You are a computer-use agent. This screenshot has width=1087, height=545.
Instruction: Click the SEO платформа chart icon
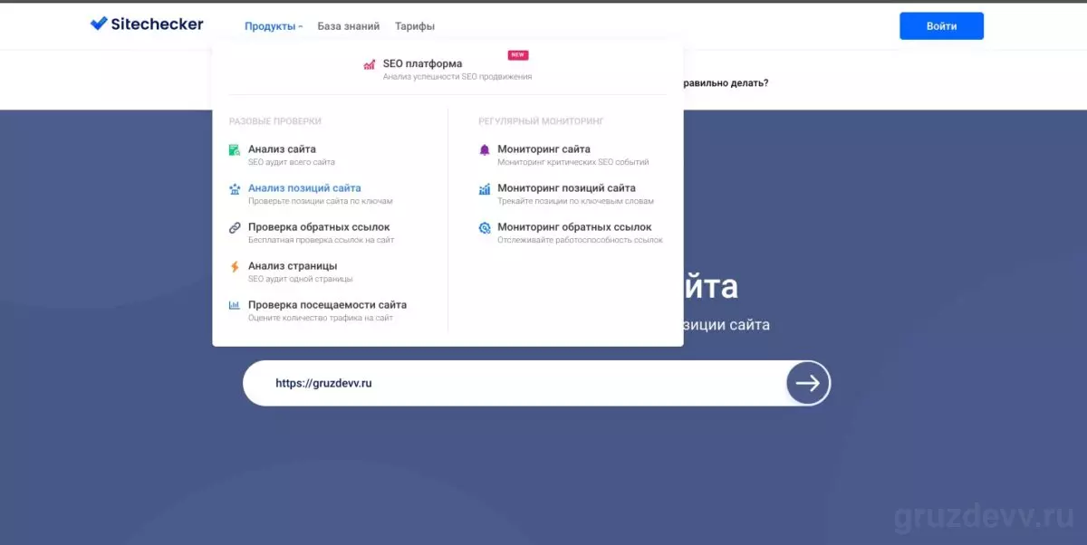pos(370,64)
